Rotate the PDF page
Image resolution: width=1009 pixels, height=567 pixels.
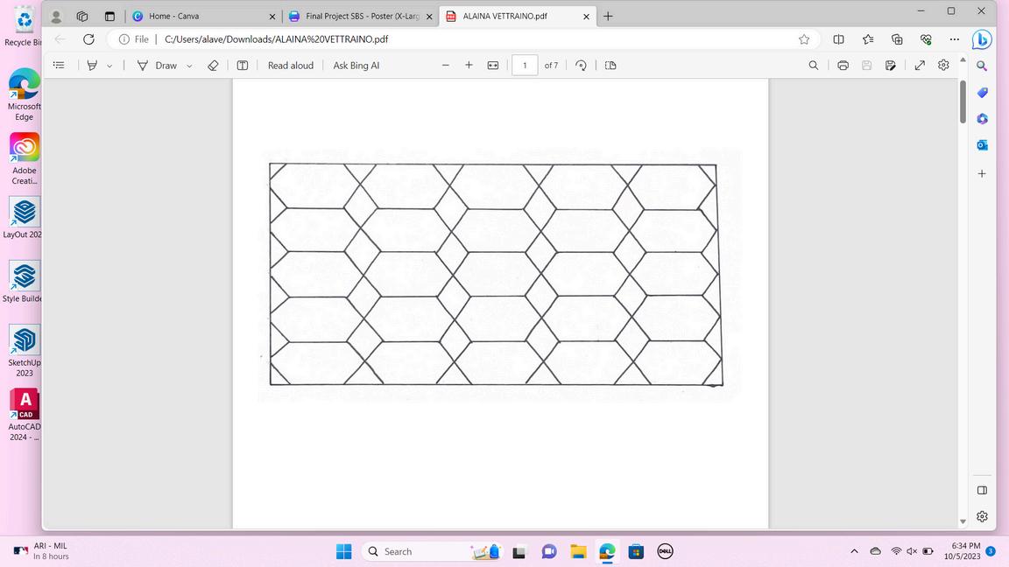(581, 65)
